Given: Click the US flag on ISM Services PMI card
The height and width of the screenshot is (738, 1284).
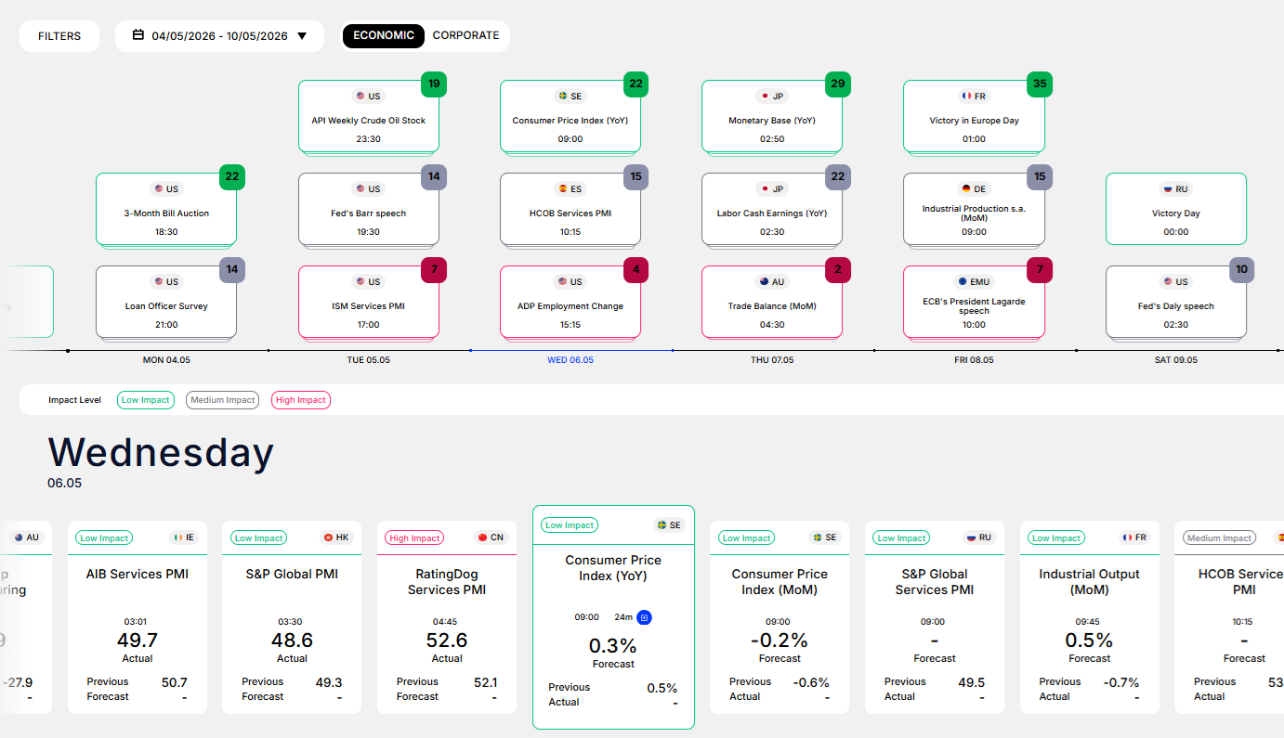Looking at the screenshot, I should tap(360, 281).
